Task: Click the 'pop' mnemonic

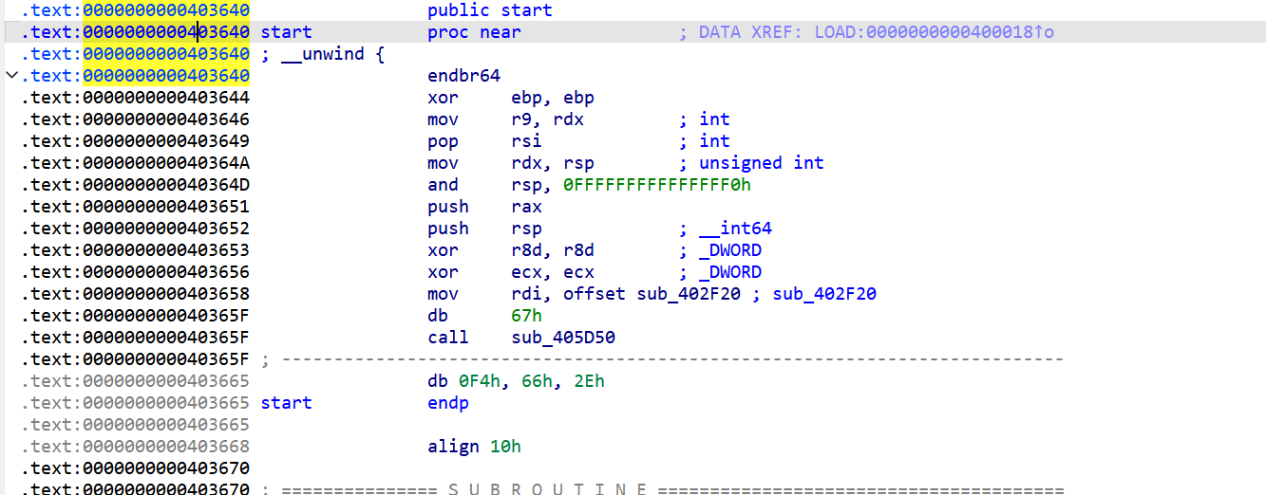Action: pos(443,141)
